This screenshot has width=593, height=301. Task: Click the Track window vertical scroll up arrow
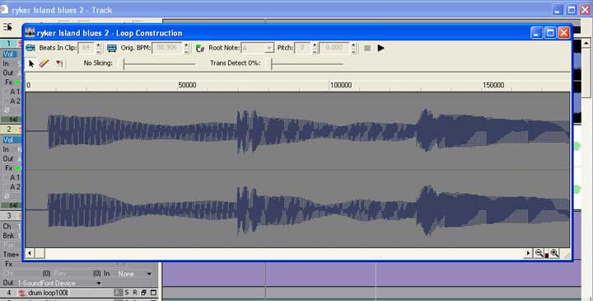[586, 44]
